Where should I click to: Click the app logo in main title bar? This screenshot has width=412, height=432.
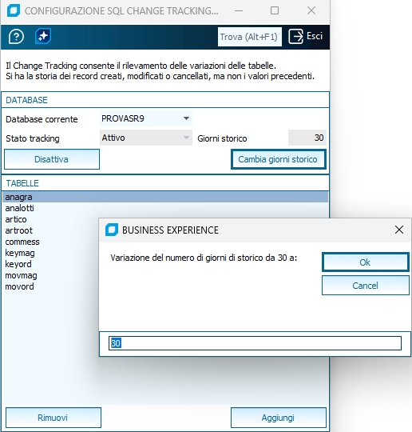coord(14,10)
